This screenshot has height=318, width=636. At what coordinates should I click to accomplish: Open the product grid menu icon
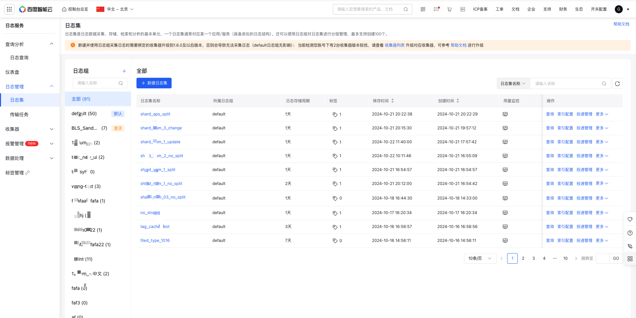tap(9, 9)
